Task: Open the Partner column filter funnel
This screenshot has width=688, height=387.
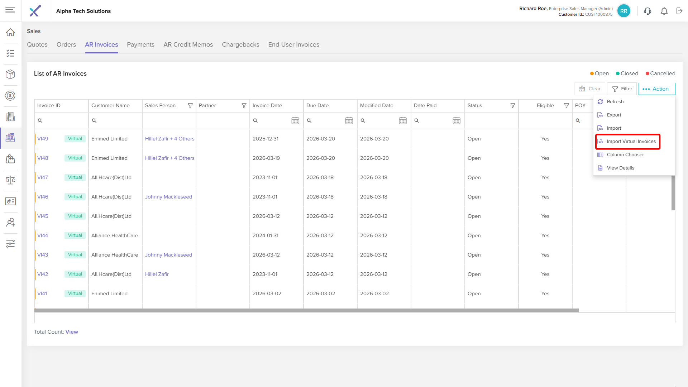Action: tap(244, 106)
